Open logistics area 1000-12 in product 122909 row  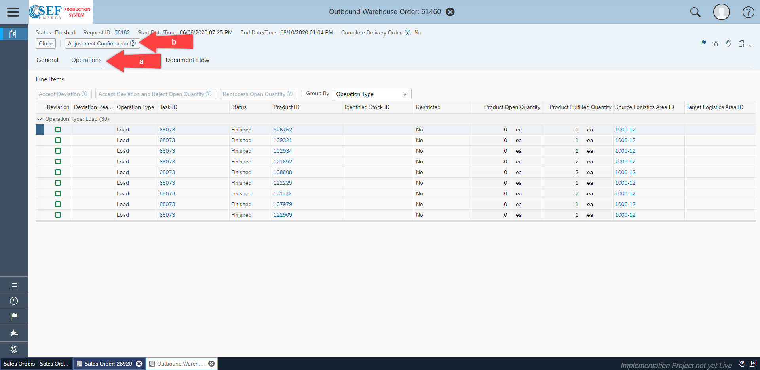[x=625, y=215]
